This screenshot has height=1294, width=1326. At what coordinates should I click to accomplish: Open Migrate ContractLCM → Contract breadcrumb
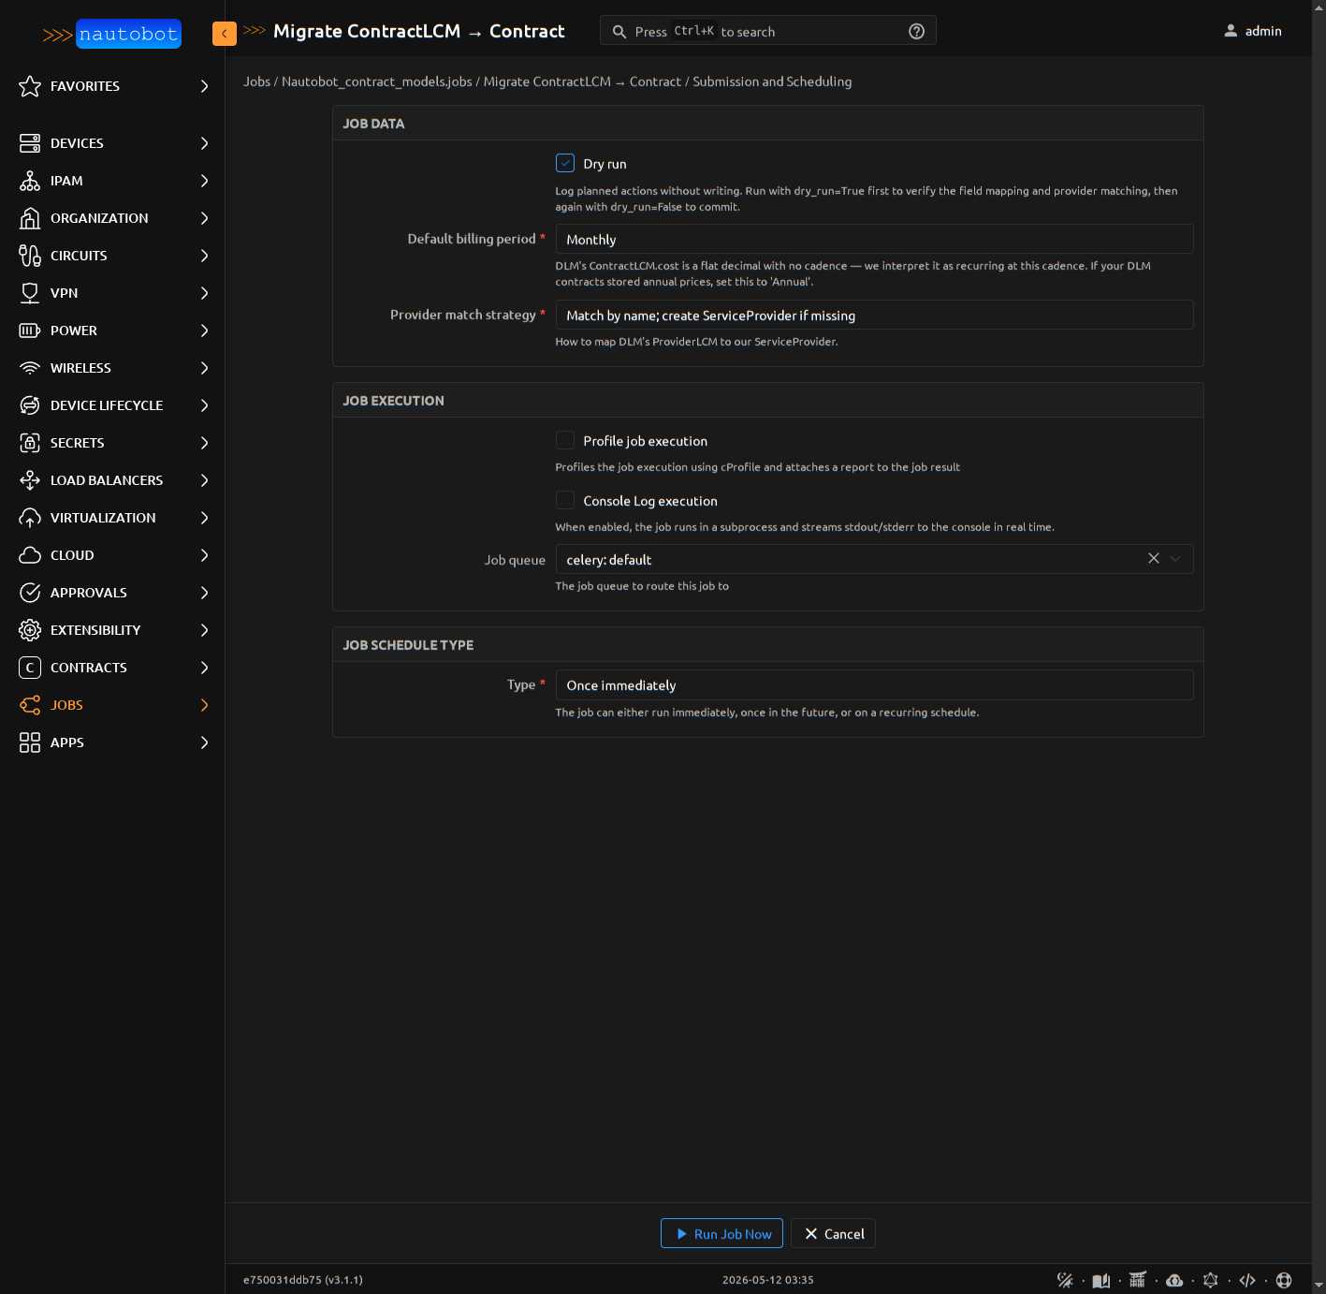(582, 81)
